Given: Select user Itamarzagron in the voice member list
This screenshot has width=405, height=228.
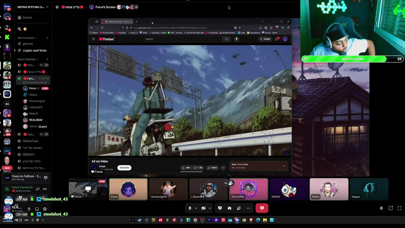Looking at the screenshot, I should point(35,101).
